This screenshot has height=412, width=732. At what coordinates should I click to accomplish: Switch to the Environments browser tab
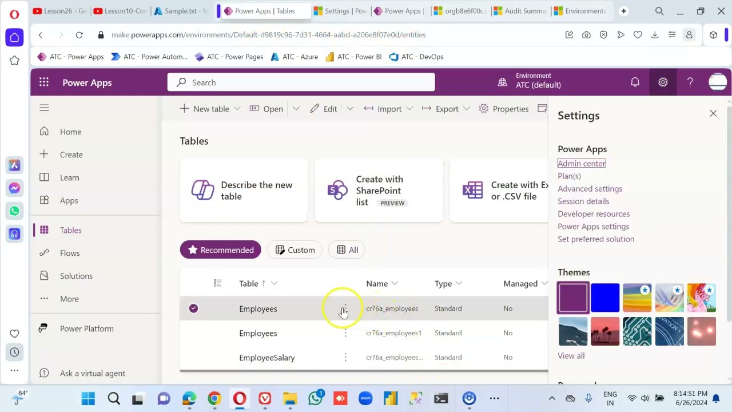coord(581,11)
